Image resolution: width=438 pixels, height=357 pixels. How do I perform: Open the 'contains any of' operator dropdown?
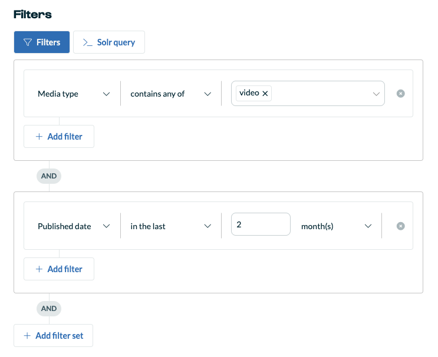pos(171,94)
